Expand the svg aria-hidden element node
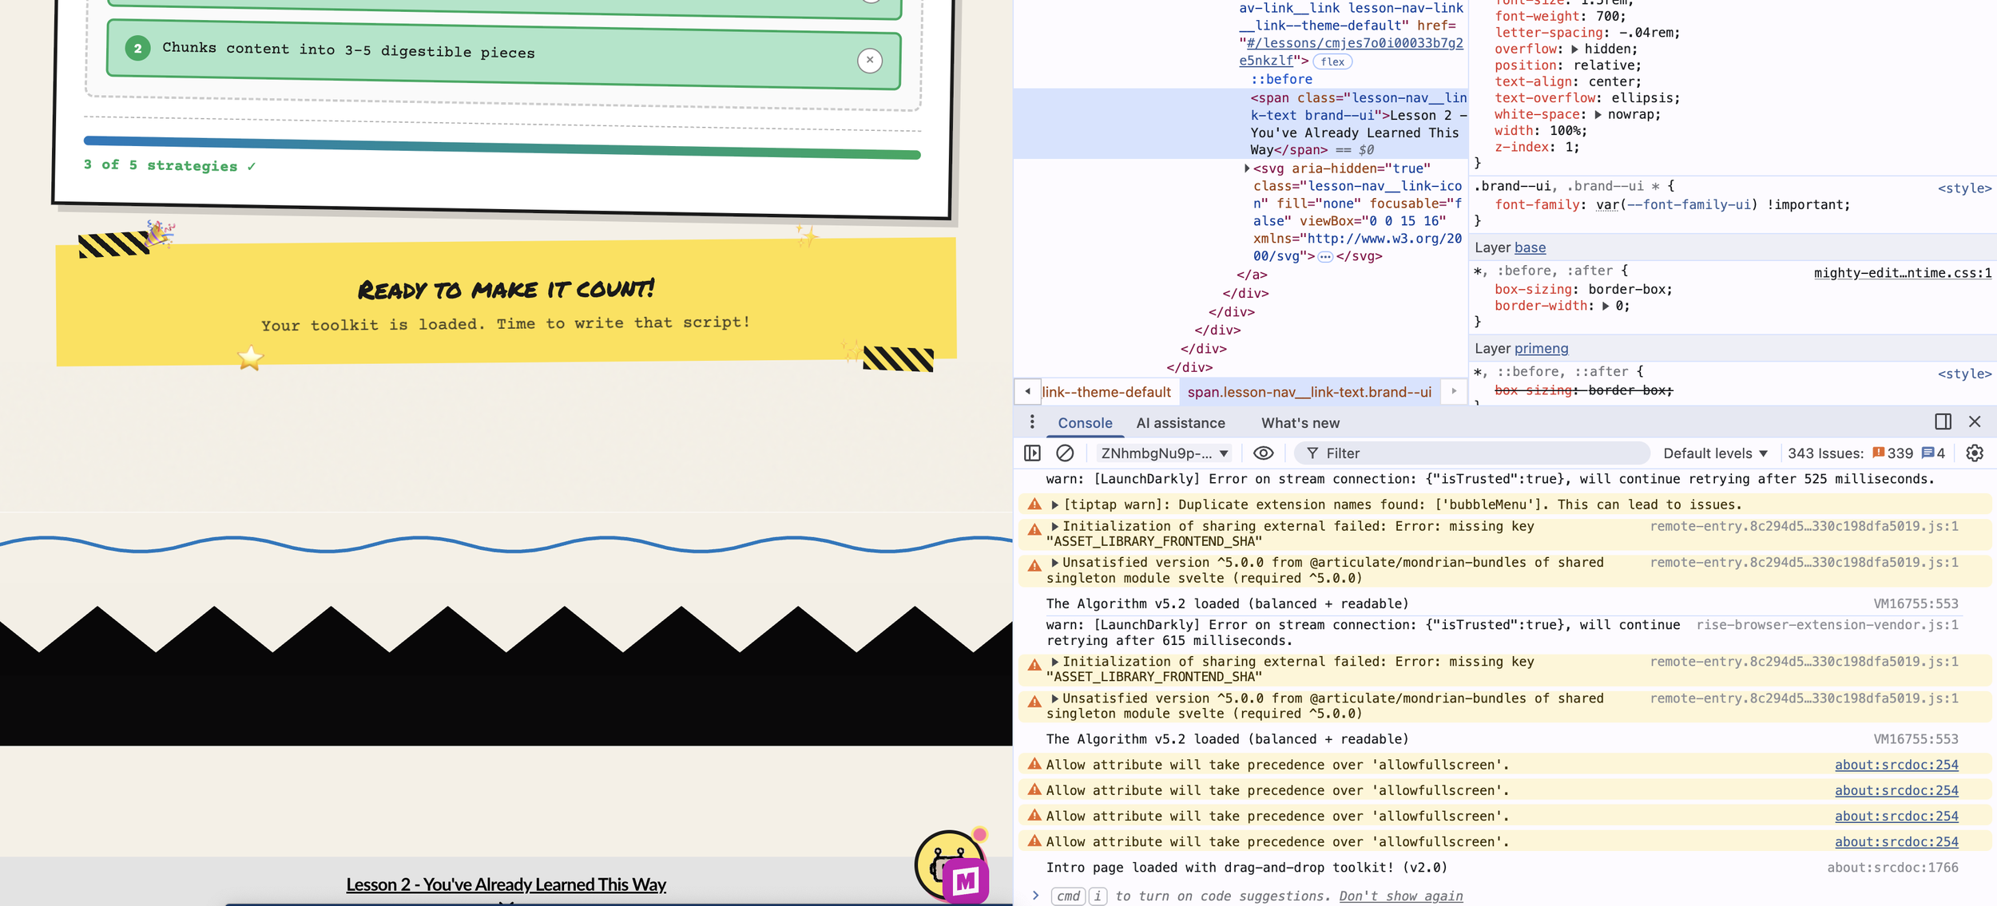 coord(1247,168)
